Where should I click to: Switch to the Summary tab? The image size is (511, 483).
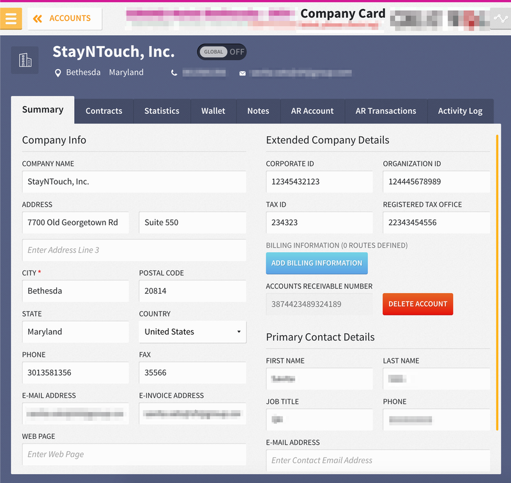43,109
